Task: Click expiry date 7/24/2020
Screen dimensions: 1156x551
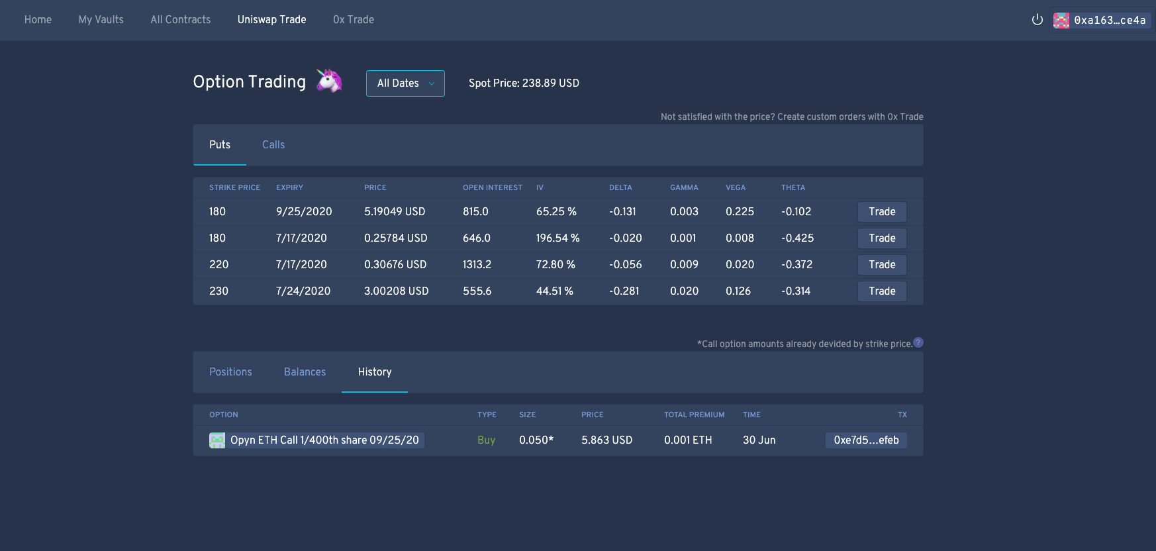Action: click(303, 291)
